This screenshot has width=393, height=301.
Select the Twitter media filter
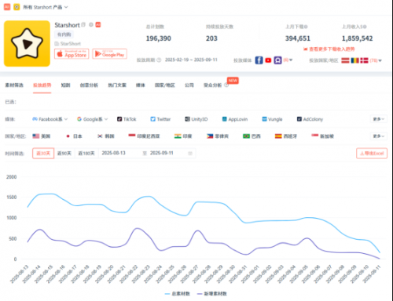pyautogui.click(x=160, y=119)
